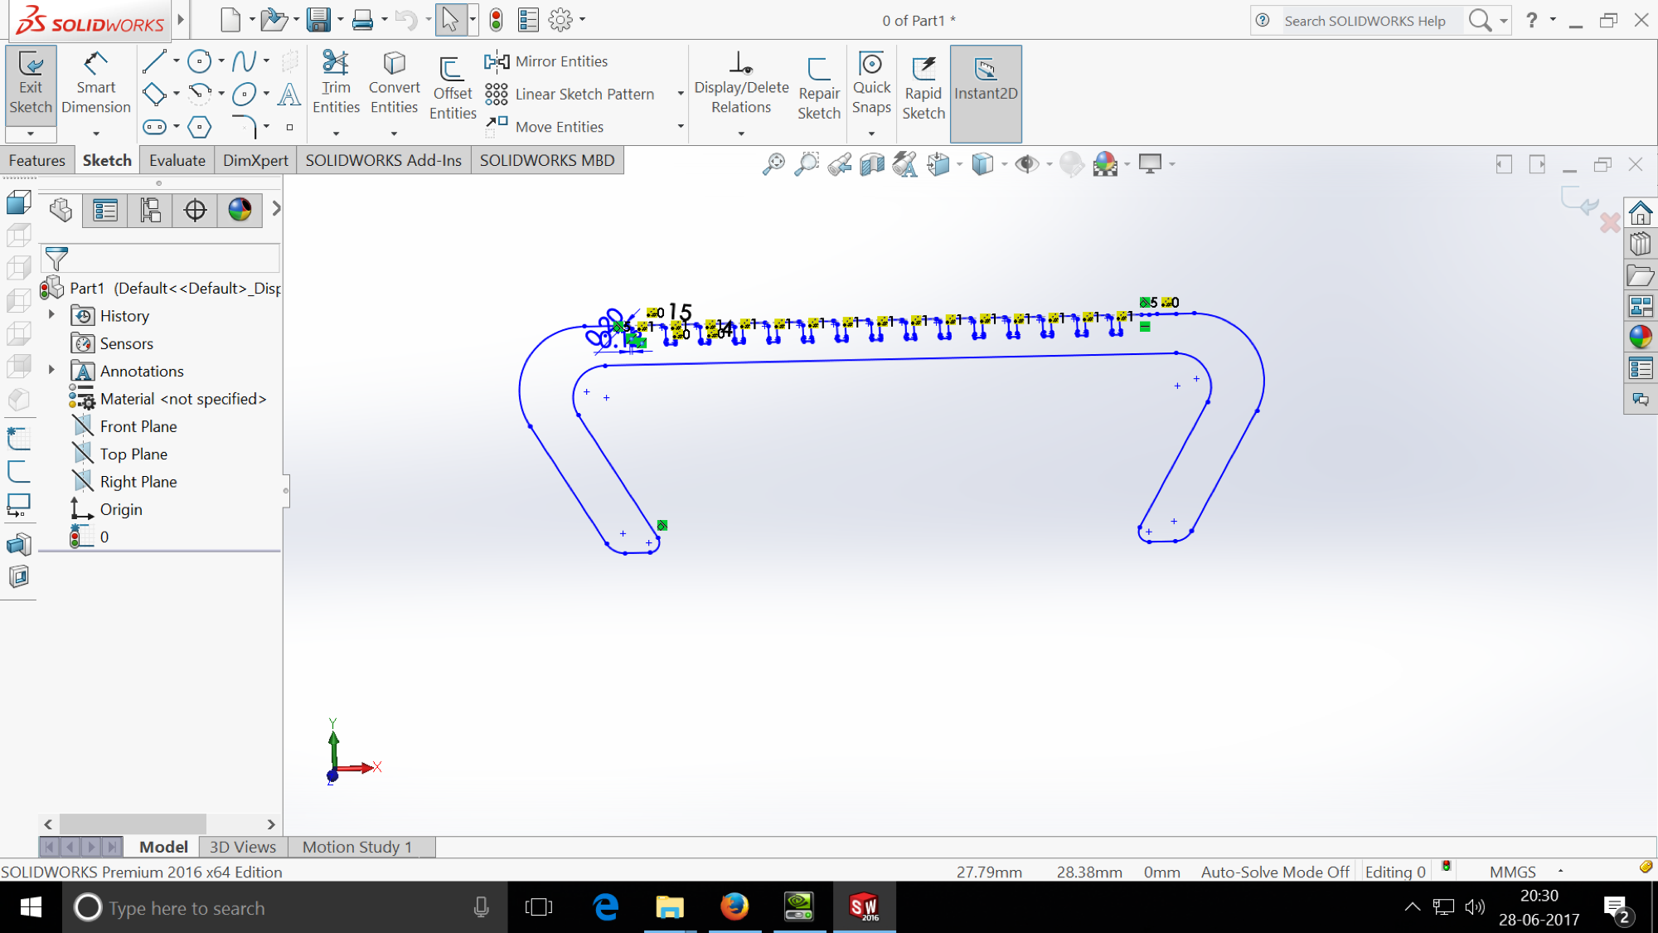Select the Straight Slot tool
This screenshot has width=1658, height=933.
[154, 127]
